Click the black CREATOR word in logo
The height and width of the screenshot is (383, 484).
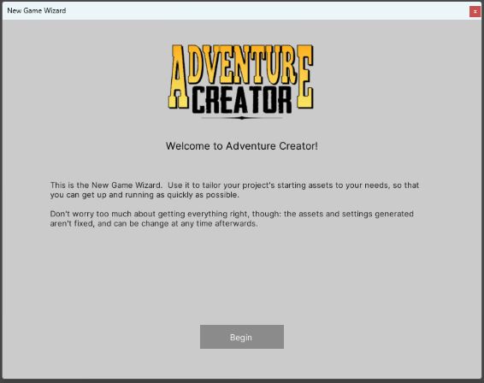coord(242,100)
